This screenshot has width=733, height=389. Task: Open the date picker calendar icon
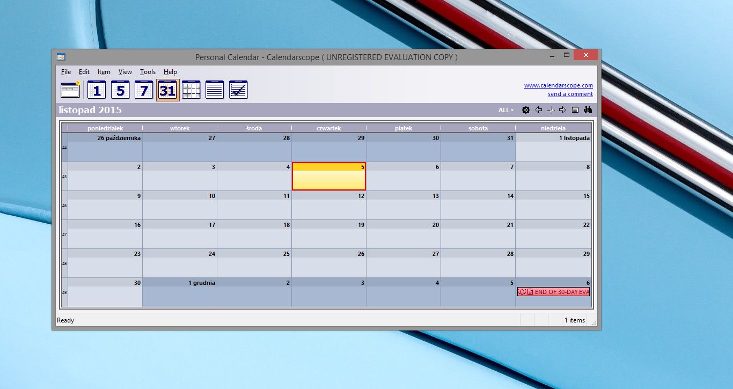pyautogui.click(x=575, y=110)
